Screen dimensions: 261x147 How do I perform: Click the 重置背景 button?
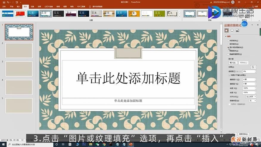coord(244,134)
